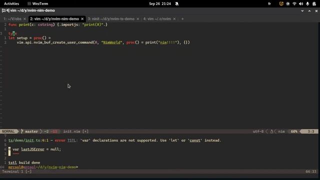320x180 pixels.
Task: Click the nim filetype label in statusline
Action: tap(281, 131)
